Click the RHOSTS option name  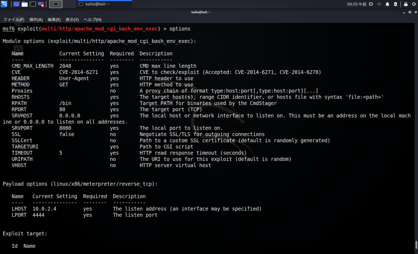click(21, 97)
